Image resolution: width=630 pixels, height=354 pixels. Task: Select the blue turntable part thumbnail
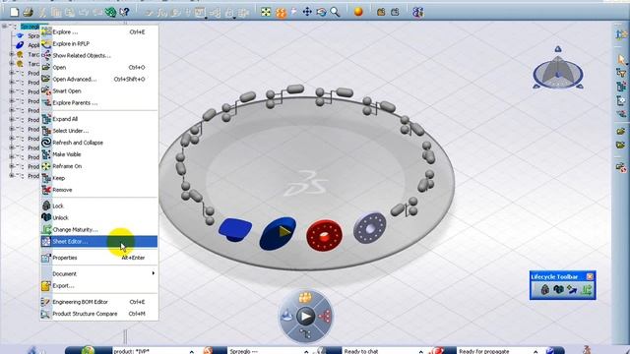click(x=235, y=230)
